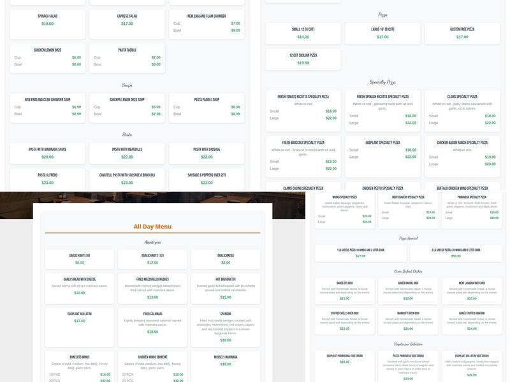Viewport: 510px width, 382px height.
Task: Open the Hot Bruschetta item
Action: (x=225, y=287)
